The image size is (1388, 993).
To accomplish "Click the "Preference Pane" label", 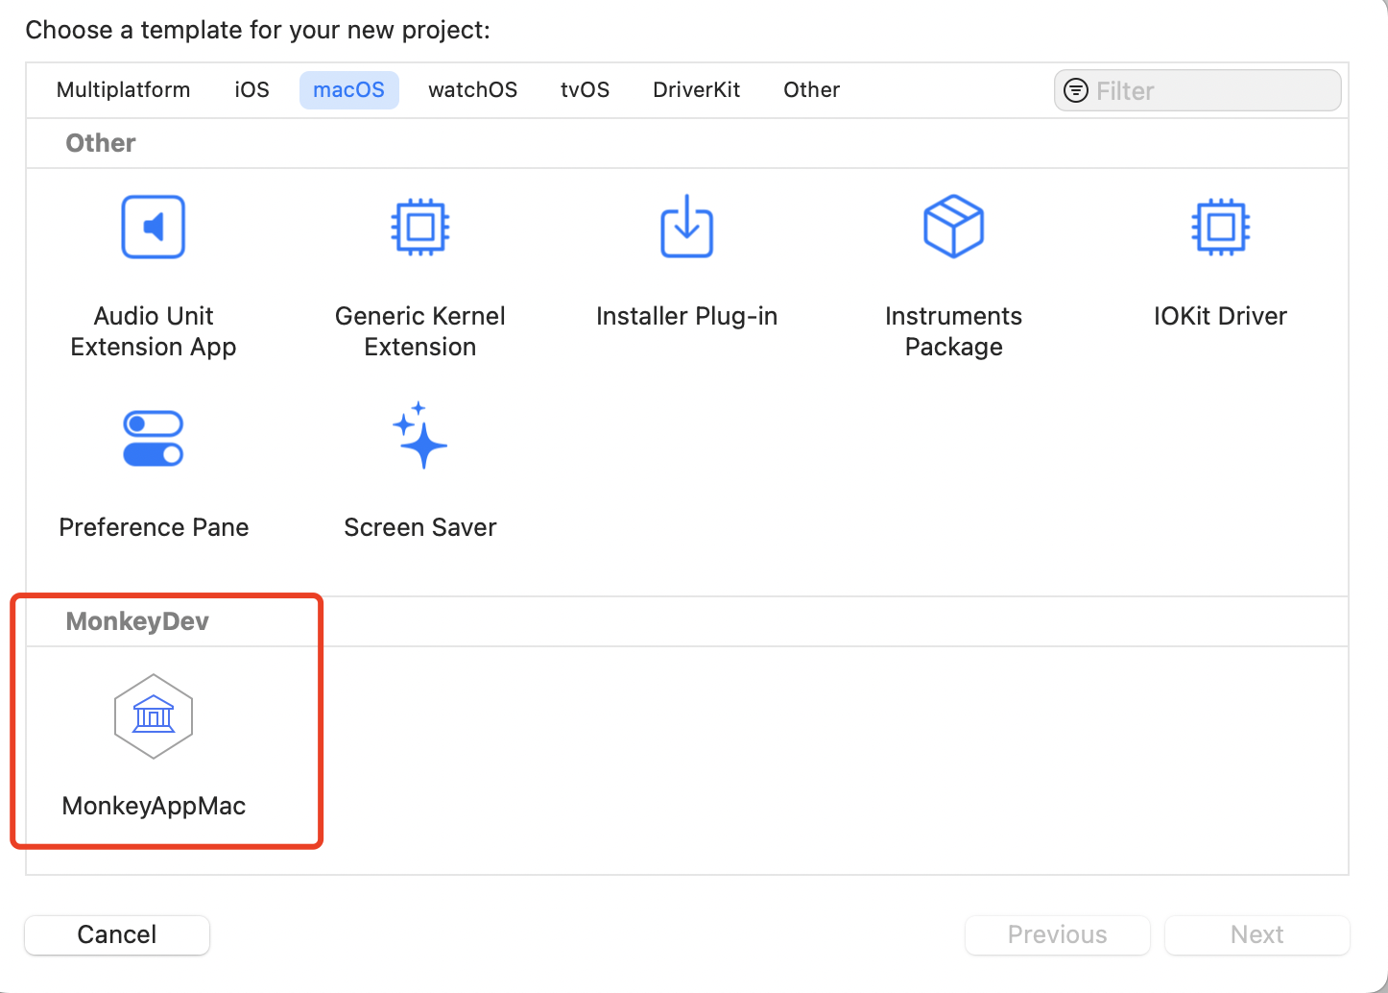I will pos(154,527).
